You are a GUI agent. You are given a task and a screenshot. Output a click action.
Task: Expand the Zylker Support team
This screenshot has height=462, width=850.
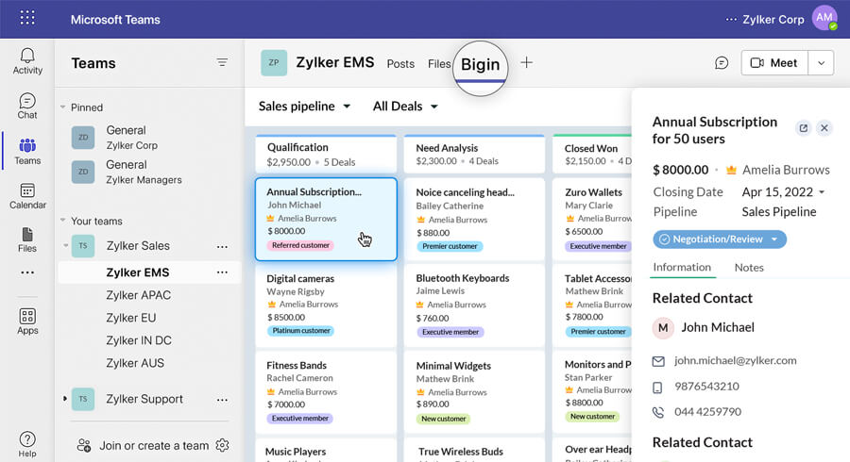65,399
